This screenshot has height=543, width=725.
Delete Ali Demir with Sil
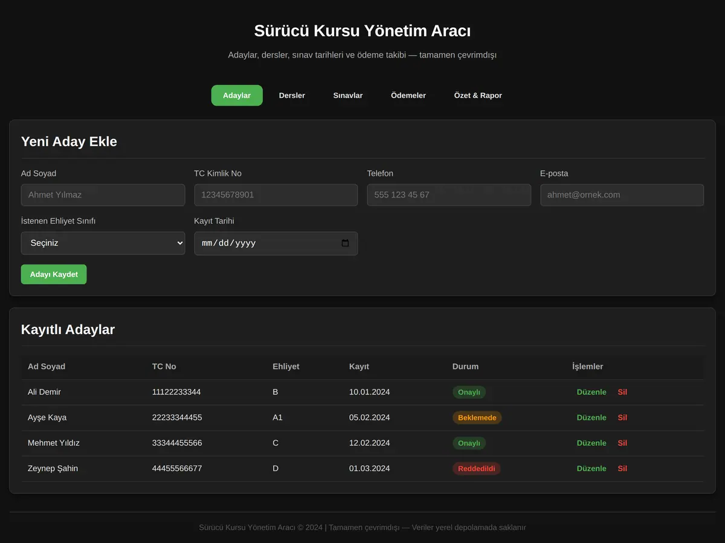(x=622, y=392)
